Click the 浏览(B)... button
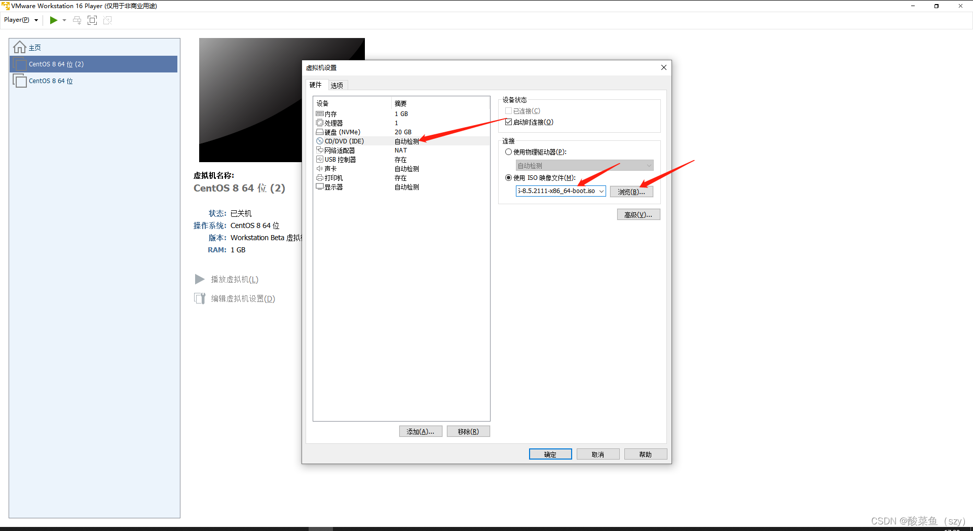The height and width of the screenshot is (531, 973). pos(631,192)
